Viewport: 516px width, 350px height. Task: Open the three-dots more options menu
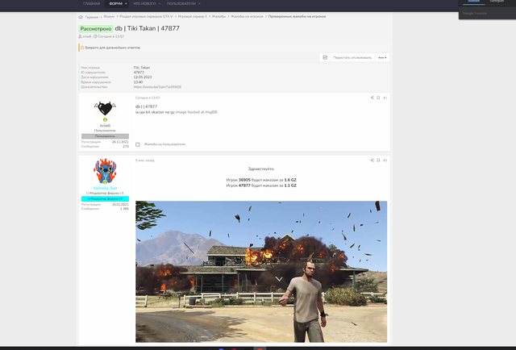point(382,57)
